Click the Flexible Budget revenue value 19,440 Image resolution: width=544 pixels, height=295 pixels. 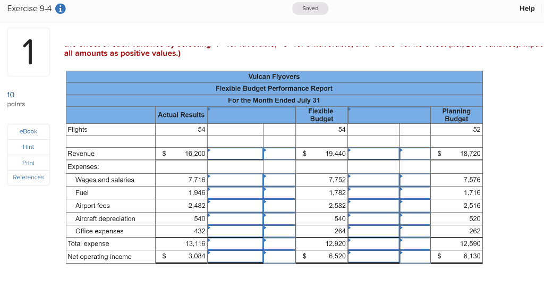pyautogui.click(x=336, y=154)
